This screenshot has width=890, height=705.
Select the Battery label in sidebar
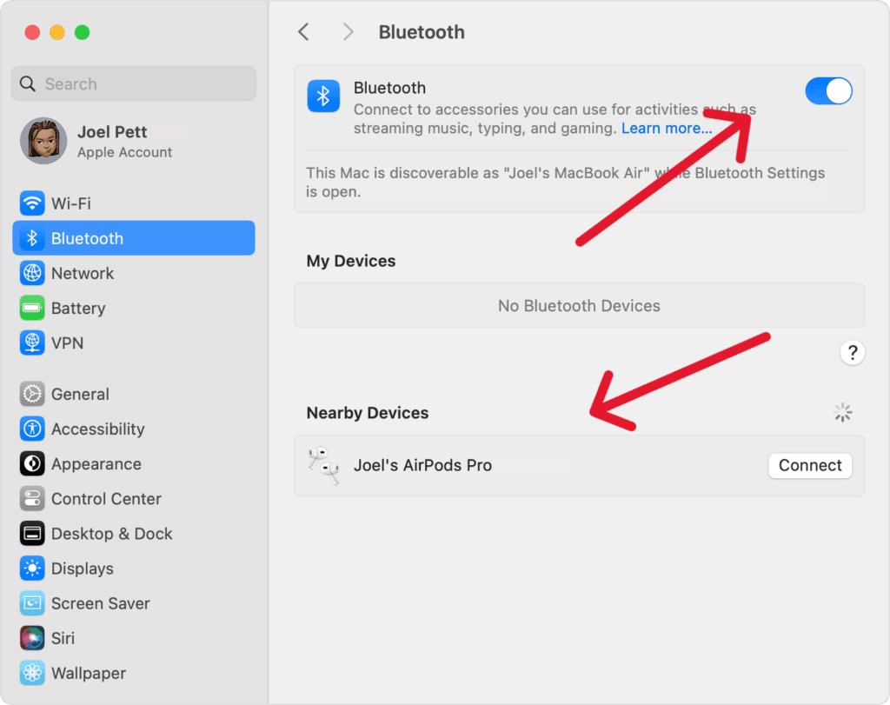[78, 309]
